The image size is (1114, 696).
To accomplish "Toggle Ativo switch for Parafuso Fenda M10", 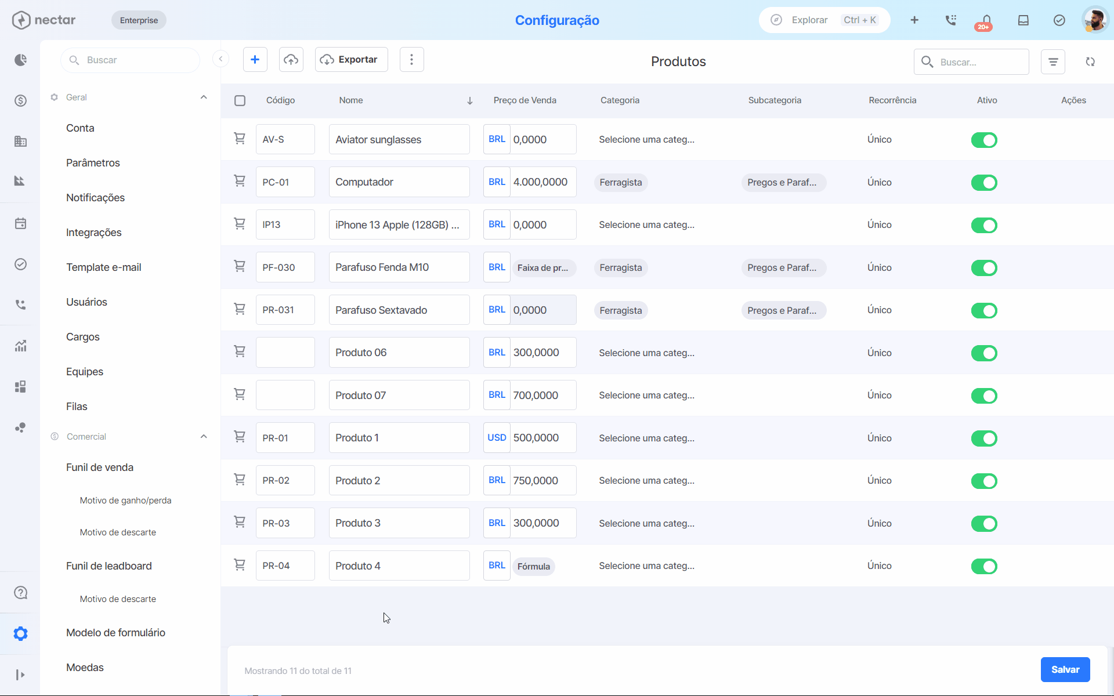I will [x=984, y=268].
